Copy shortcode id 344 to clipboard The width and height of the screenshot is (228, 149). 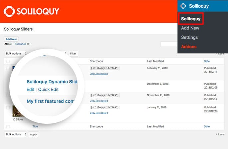(99, 74)
